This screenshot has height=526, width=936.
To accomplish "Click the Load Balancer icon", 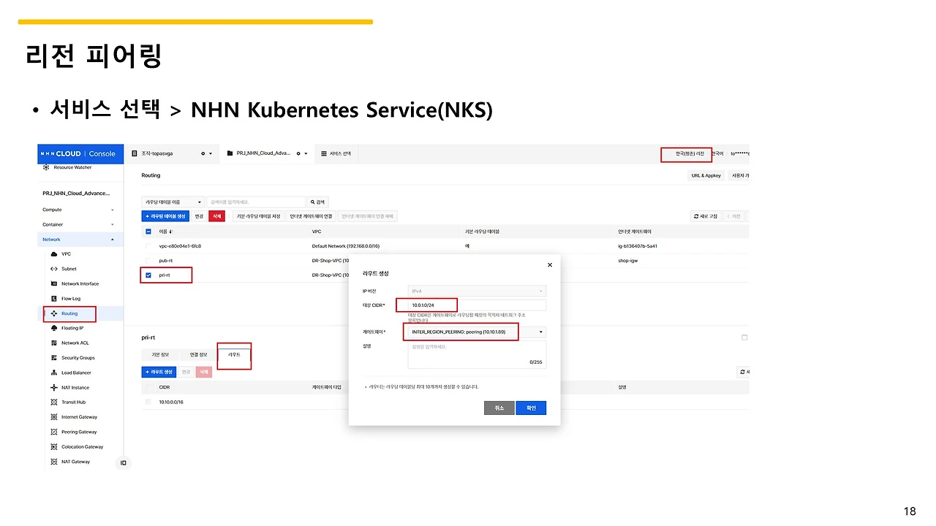I will (54, 373).
